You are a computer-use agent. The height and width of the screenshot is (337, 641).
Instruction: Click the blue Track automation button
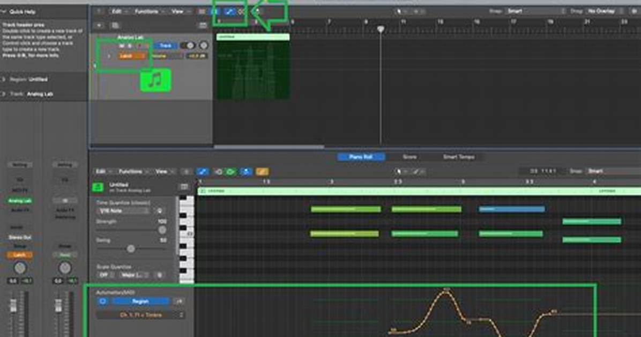click(165, 46)
